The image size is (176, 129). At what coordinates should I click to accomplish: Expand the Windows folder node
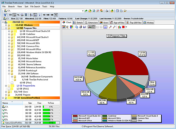[x=6, y=25]
